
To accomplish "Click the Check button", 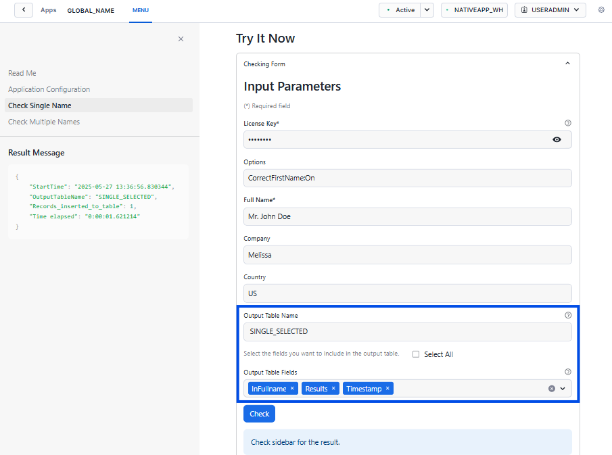I will click(x=259, y=414).
